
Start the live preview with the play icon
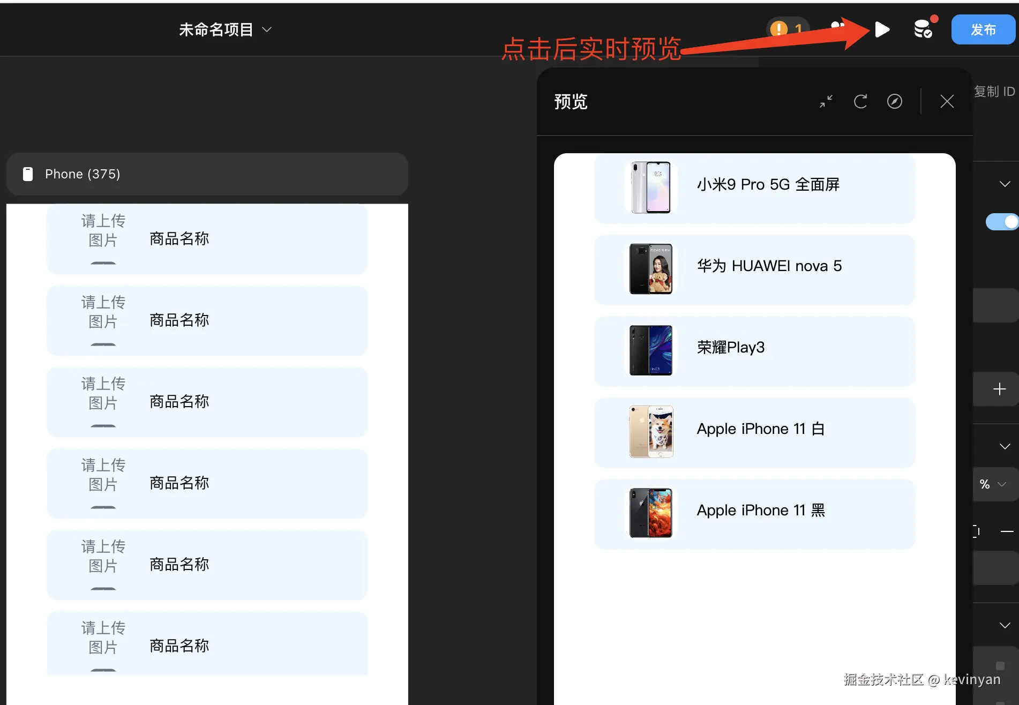882,29
